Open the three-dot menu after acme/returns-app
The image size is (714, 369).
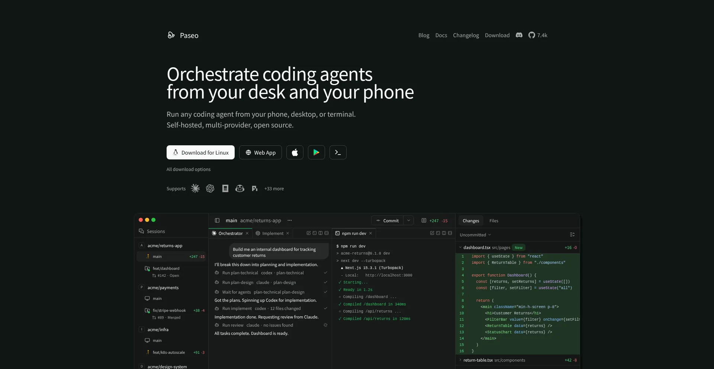(290, 220)
